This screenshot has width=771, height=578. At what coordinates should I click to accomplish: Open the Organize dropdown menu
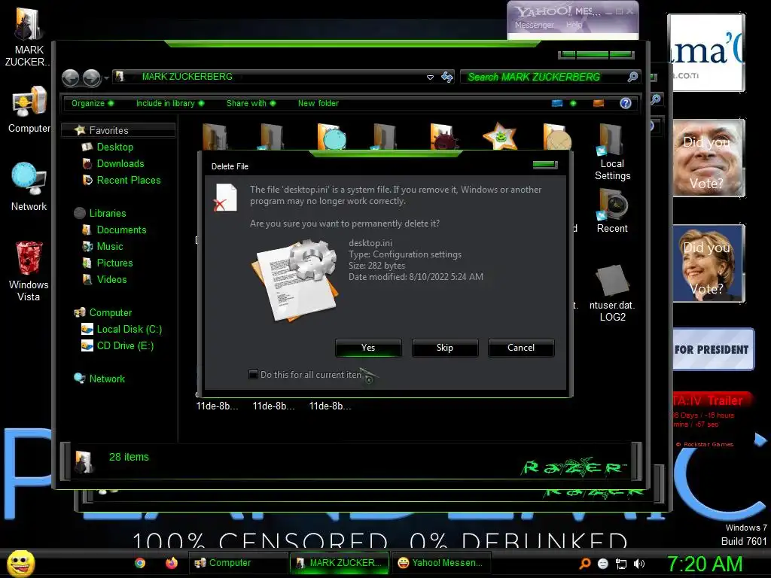pos(93,103)
